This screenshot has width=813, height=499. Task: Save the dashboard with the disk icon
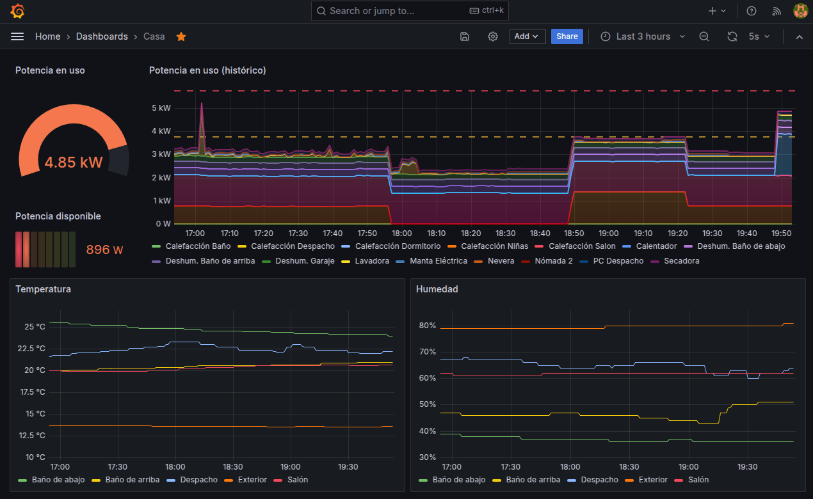click(x=465, y=36)
